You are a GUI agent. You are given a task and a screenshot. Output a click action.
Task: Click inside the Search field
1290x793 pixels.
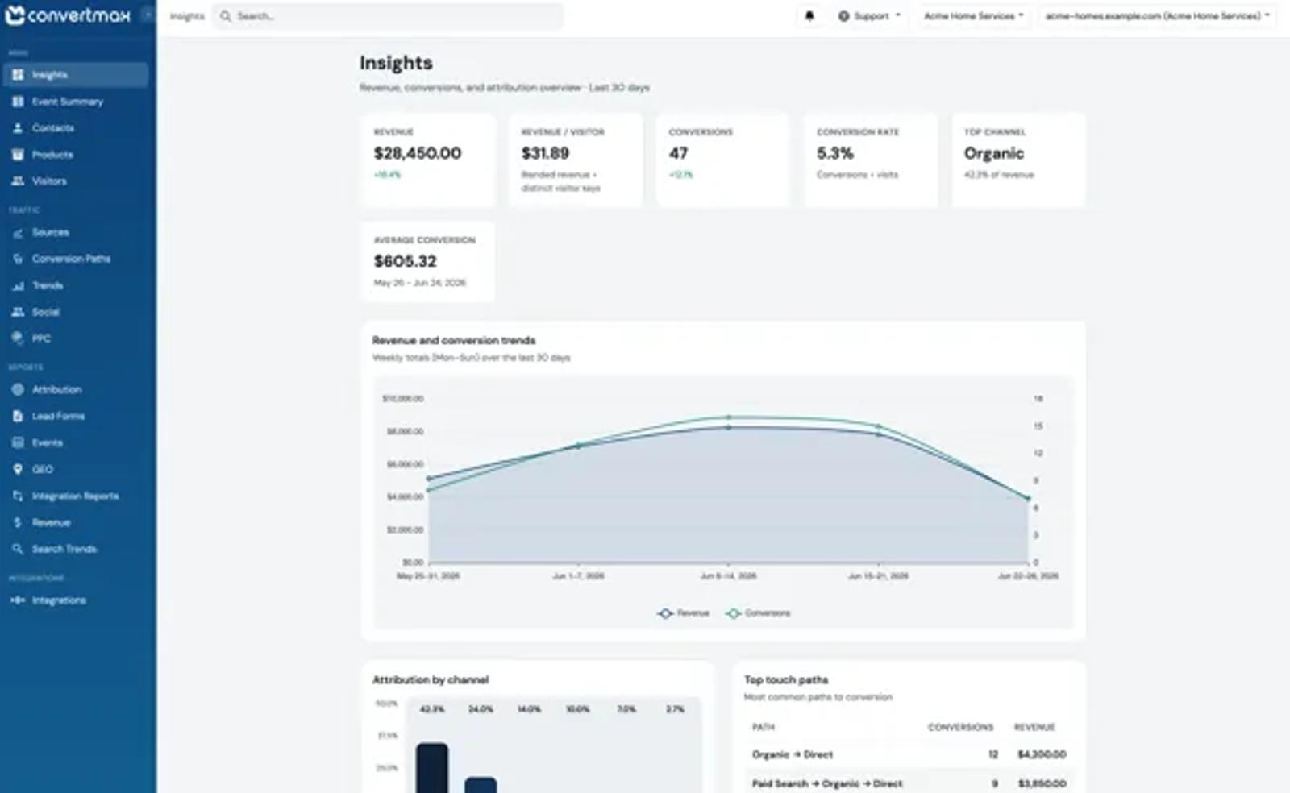point(387,16)
